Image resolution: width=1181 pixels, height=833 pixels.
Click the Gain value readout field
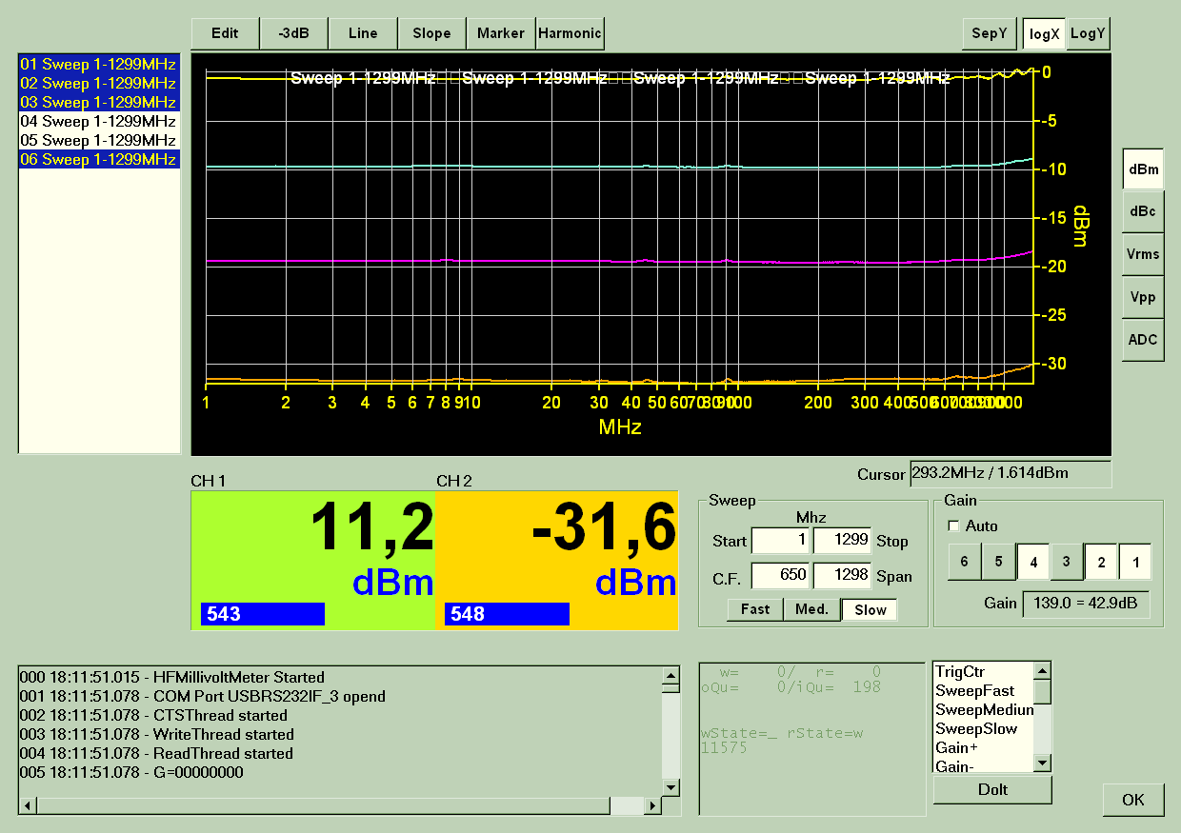pyautogui.click(x=1086, y=604)
